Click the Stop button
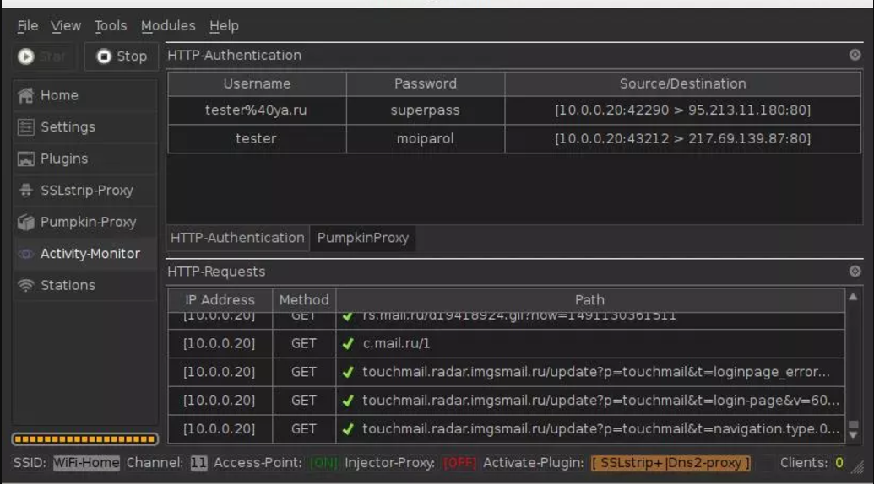The width and height of the screenshot is (874, 484). 122,56
